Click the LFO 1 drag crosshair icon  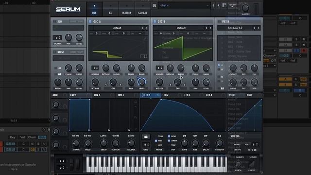click(x=142, y=95)
